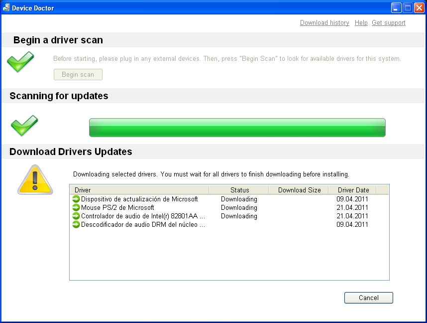Click the green scanning progress bar
Viewport: 427px width, 323px height.
pyautogui.click(x=237, y=128)
